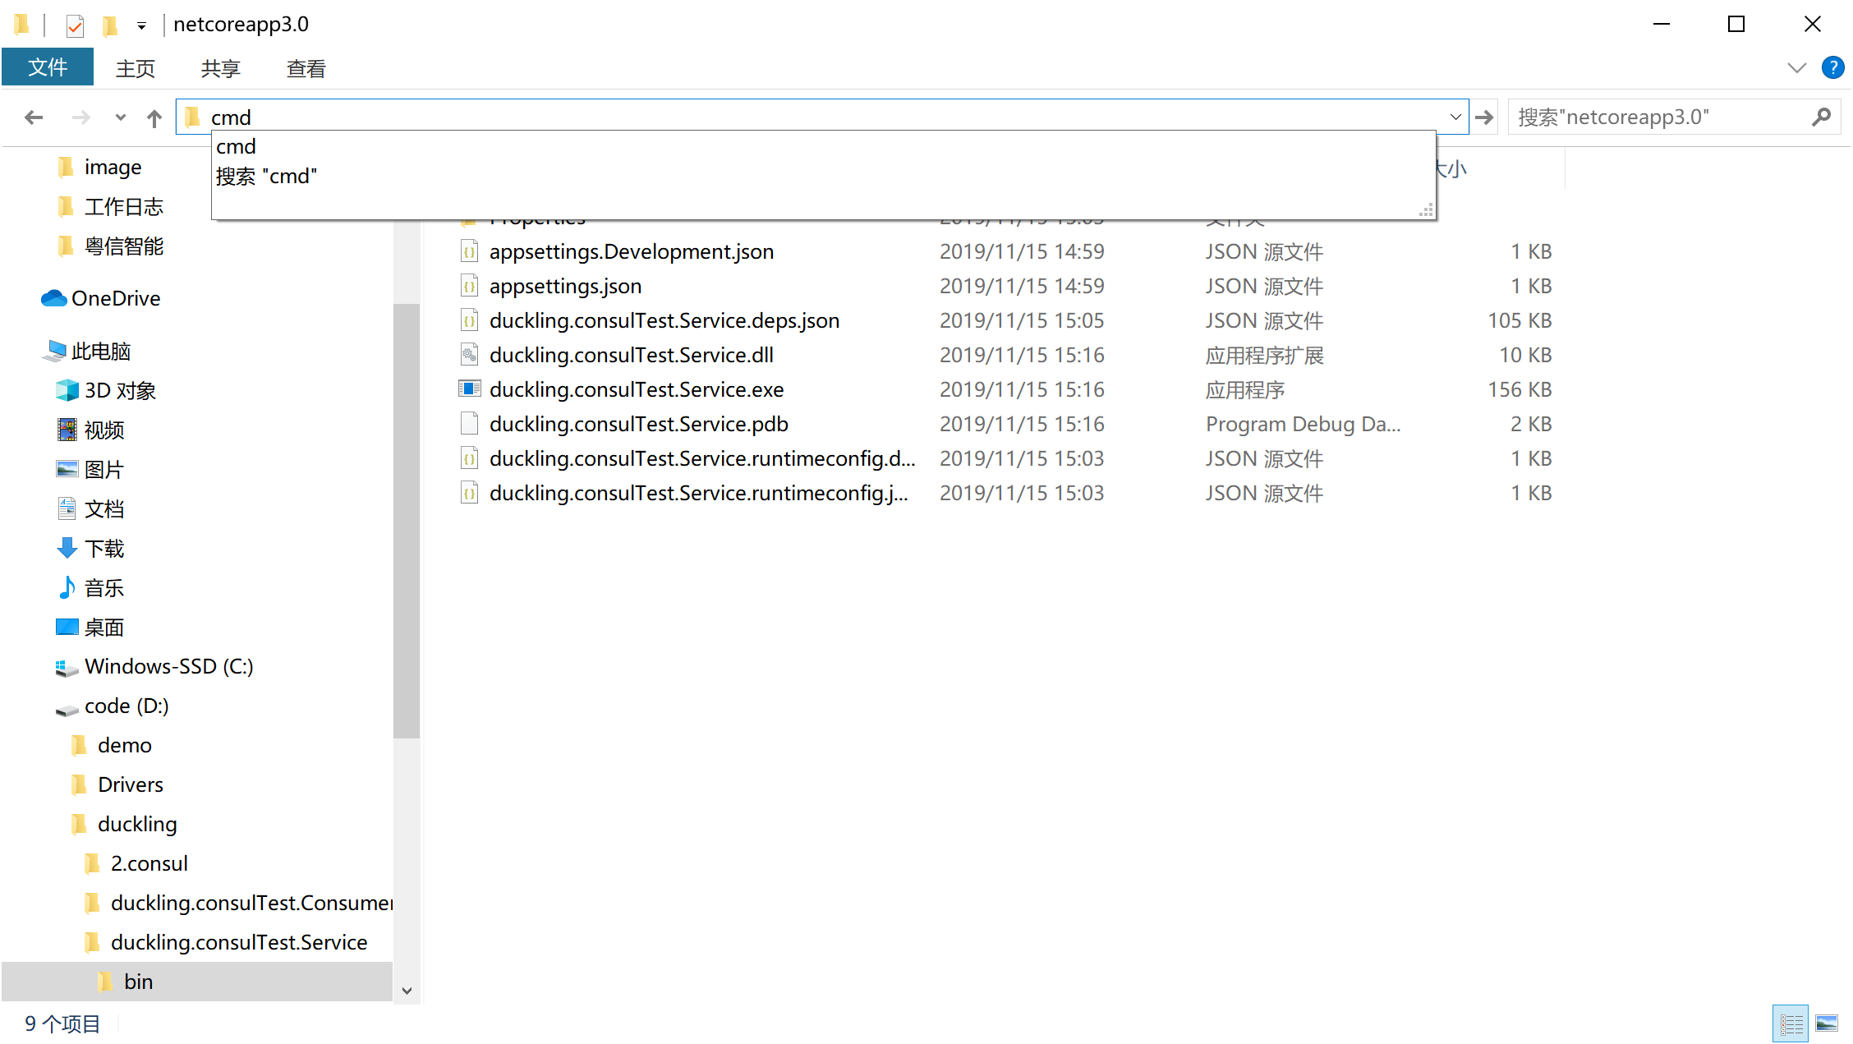Click the go arrow next to the address bar
The height and width of the screenshot is (1044, 1853).
[1483, 117]
